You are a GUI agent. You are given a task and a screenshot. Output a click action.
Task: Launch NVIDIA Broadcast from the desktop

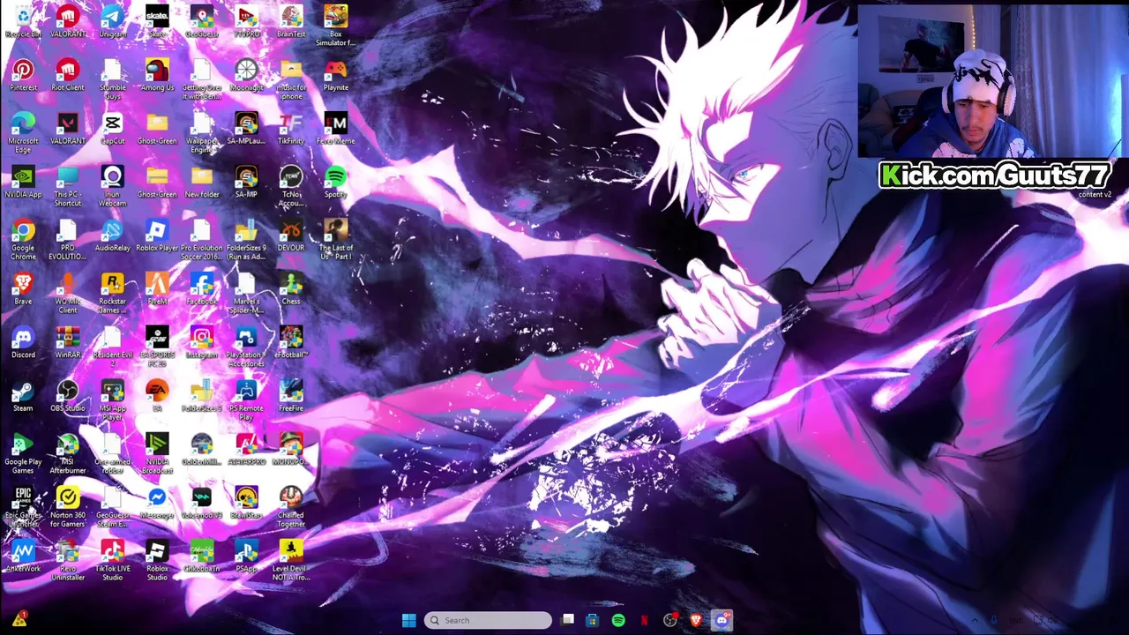[x=157, y=453]
